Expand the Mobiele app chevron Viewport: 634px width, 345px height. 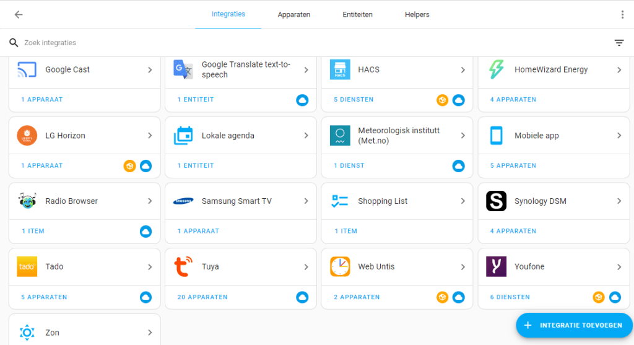click(x=619, y=136)
